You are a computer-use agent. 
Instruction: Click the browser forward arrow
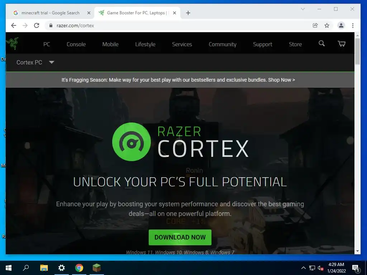(25, 25)
